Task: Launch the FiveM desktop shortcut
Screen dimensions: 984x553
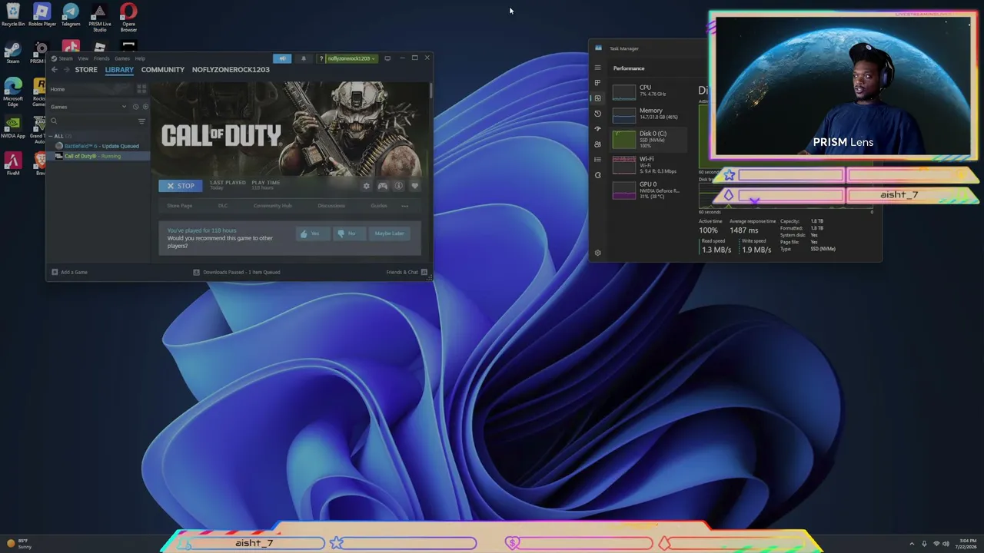Action: [x=12, y=164]
